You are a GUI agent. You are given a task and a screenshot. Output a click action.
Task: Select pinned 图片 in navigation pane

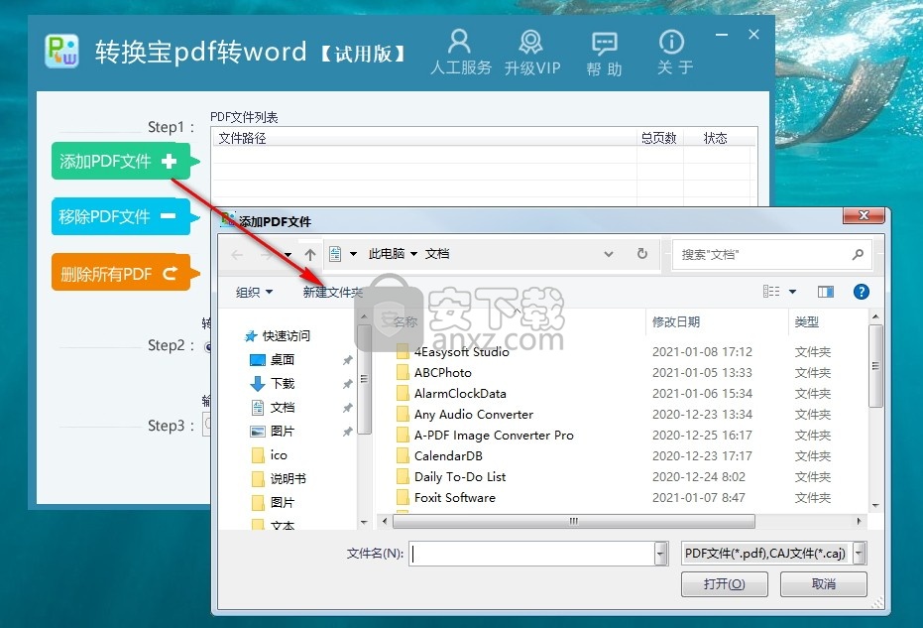(x=282, y=431)
